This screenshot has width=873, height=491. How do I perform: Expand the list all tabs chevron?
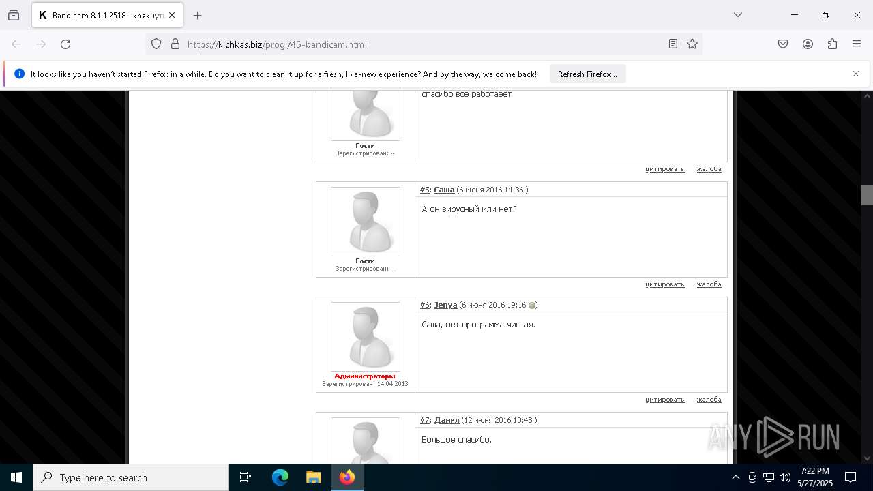pyautogui.click(x=737, y=15)
